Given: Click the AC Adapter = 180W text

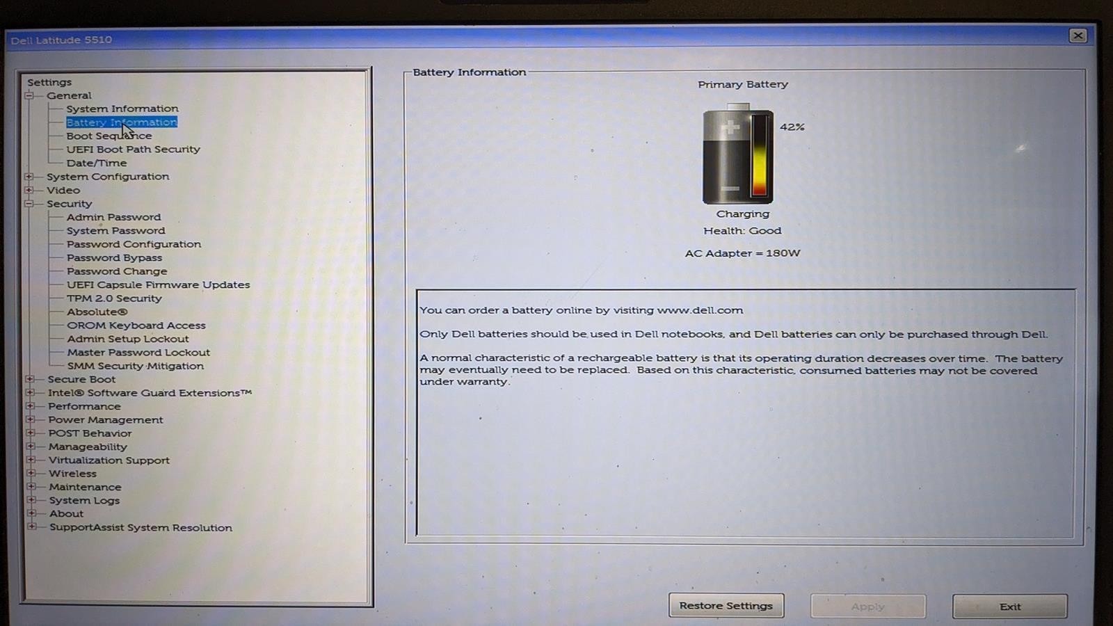Looking at the screenshot, I should click(x=742, y=253).
